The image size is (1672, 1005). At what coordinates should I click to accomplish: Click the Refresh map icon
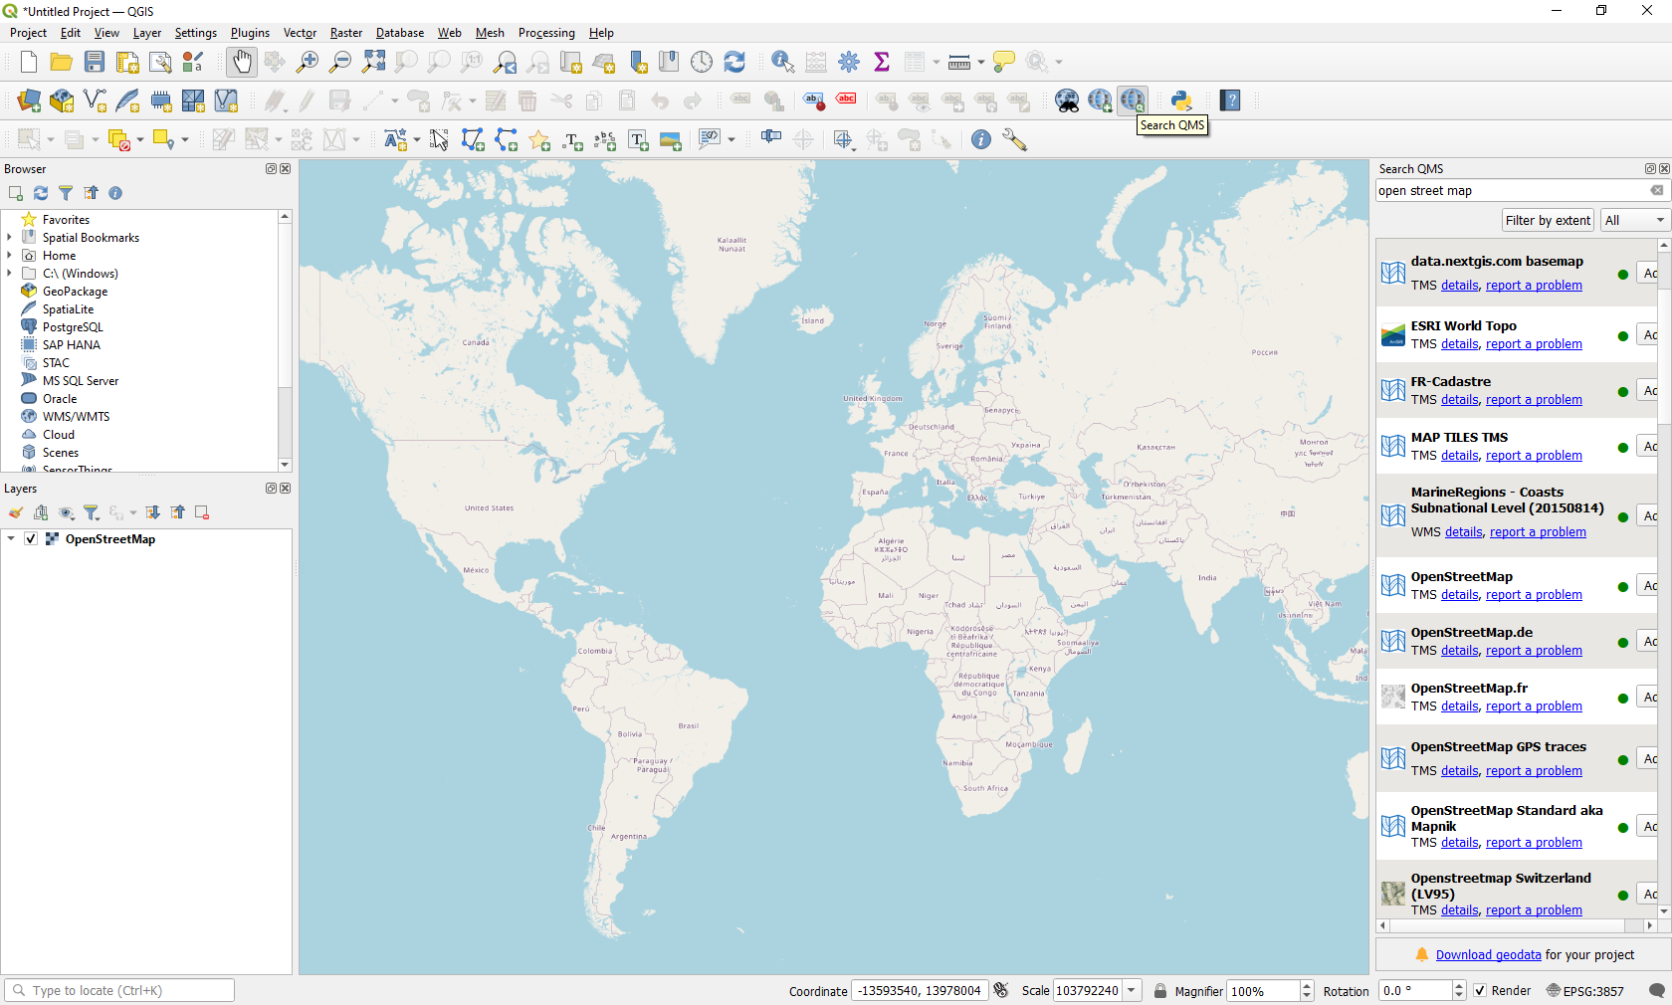click(x=734, y=62)
